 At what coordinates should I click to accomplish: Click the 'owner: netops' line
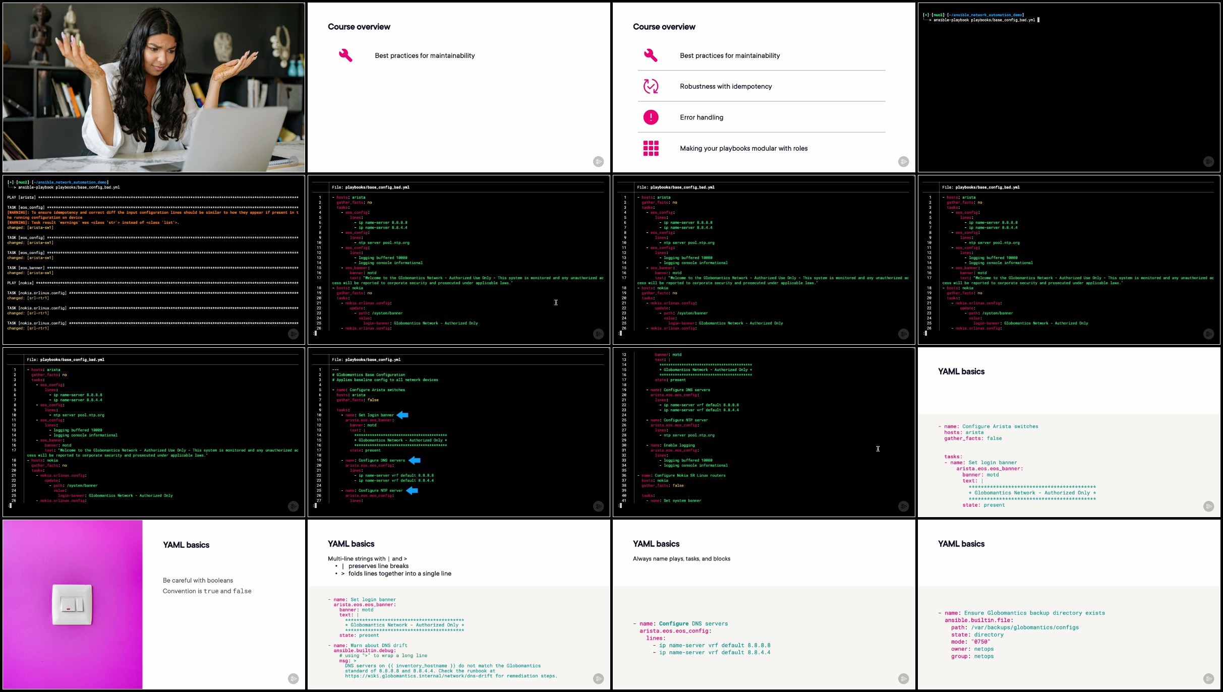click(972, 649)
